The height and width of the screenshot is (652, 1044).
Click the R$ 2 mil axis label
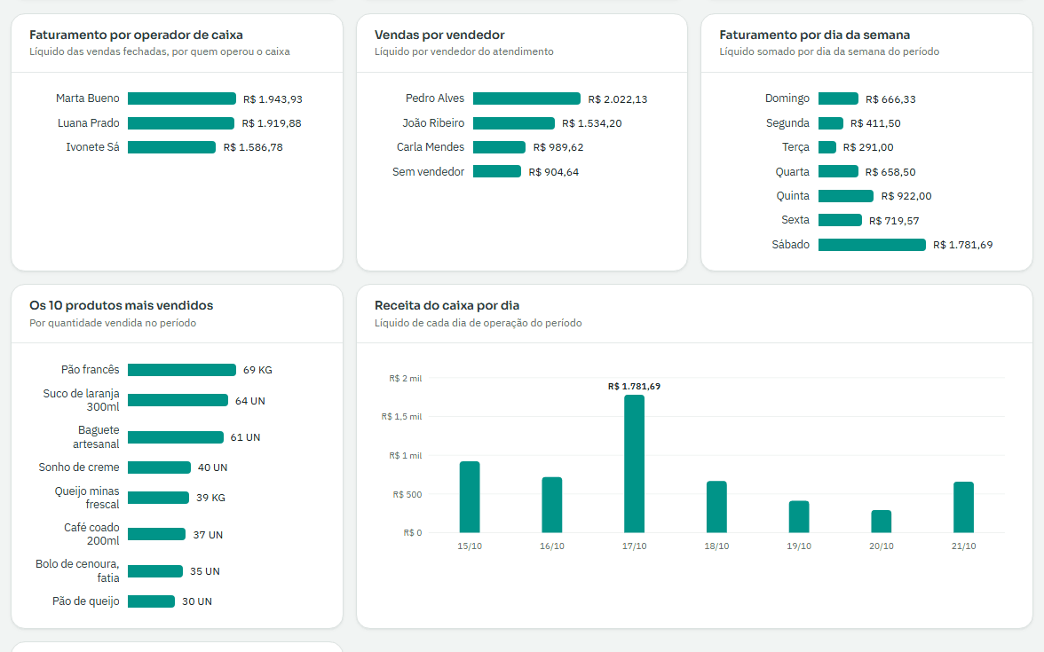tap(406, 379)
